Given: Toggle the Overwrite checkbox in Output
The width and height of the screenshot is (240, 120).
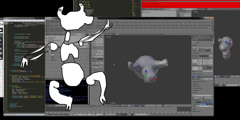Looking at the screenshot, I should (193, 98).
